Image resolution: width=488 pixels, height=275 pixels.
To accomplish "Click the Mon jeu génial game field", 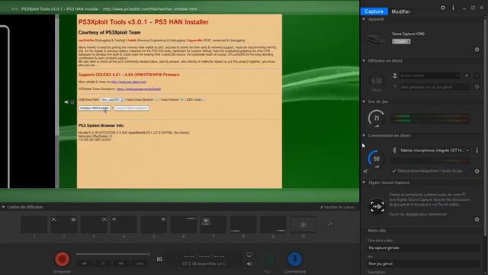I will point(424,264).
